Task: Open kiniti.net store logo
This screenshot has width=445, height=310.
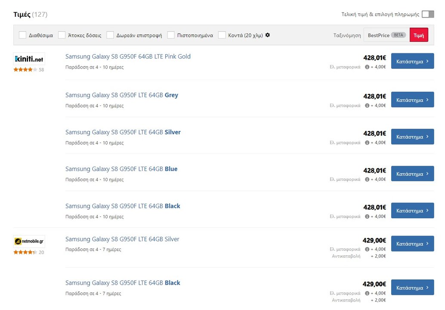Action: pos(29,59)
